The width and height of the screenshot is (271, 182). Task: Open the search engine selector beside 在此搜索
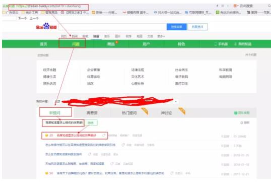click(x=236, y=6)
